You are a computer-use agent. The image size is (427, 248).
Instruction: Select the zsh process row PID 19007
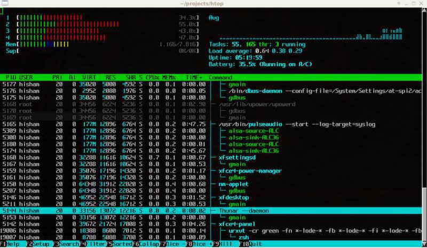pos(211,237)
